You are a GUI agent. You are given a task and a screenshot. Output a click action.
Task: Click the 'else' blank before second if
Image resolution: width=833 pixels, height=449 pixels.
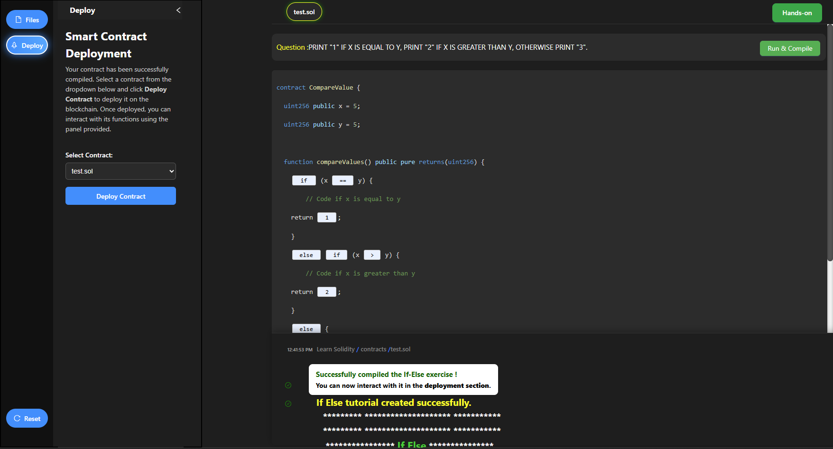tap(306, 255)
